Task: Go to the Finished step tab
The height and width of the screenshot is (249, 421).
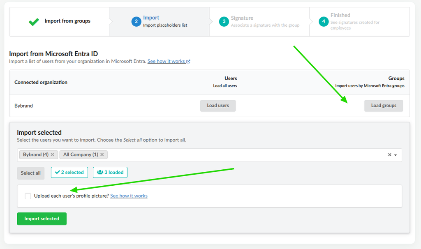Action: pyautogui.click(x=359, y=22)
